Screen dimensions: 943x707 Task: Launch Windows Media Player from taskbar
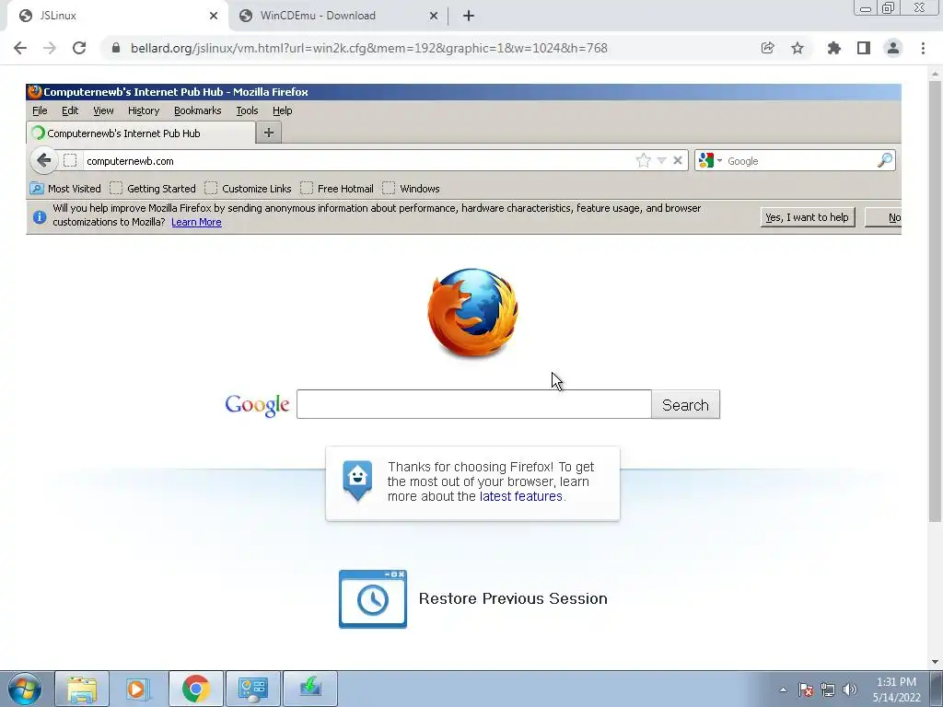point(138,689)
